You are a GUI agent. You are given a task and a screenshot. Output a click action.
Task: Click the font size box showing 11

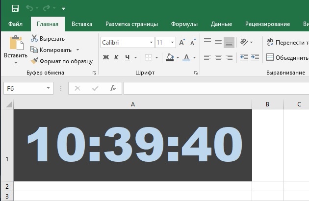tap(162, 43)
